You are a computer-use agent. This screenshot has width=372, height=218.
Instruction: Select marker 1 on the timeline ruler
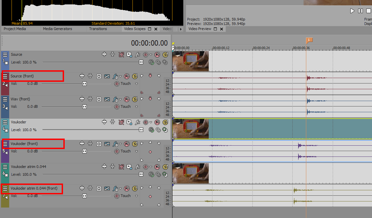coord(309,40)
